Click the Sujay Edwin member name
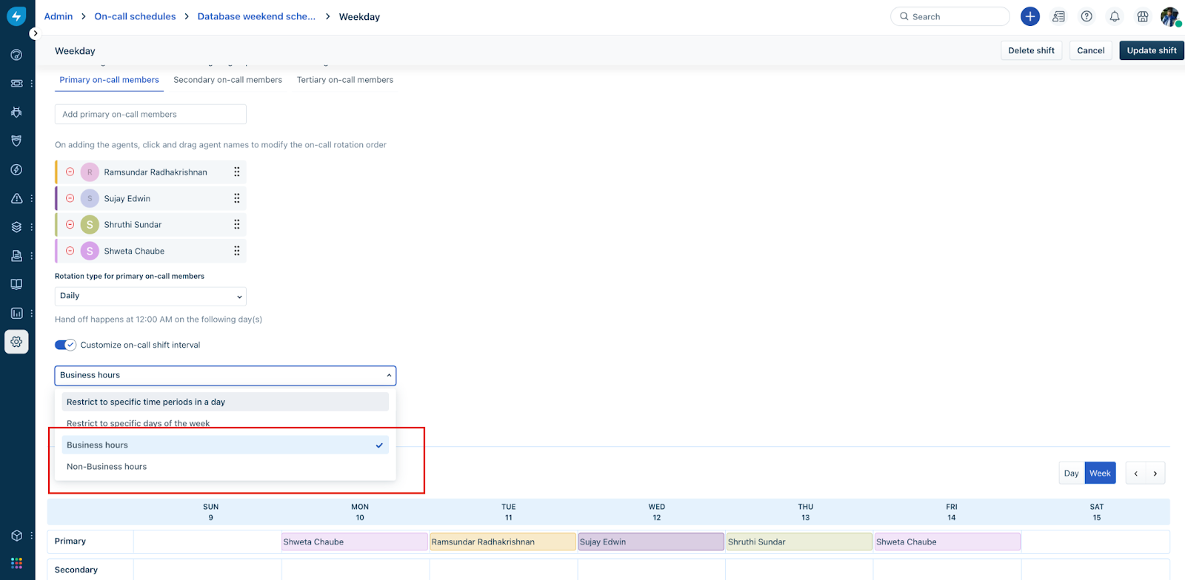This screenshot has width=1185, height=580. pos(127,198)
